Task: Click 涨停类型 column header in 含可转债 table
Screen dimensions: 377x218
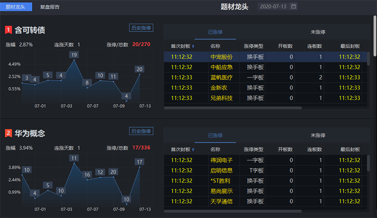Action: (253, 46)
